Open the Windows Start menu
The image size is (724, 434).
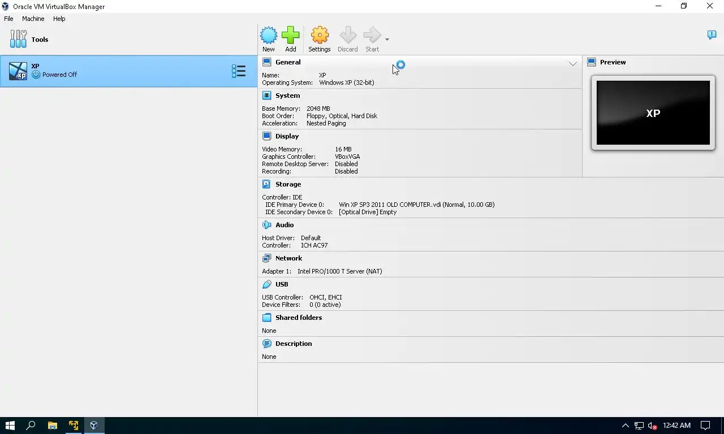tap(10, 426)
